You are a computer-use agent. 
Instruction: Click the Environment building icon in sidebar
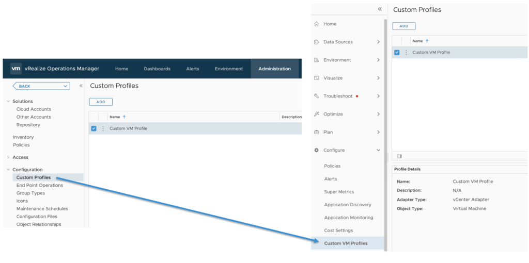coord(317,60)
